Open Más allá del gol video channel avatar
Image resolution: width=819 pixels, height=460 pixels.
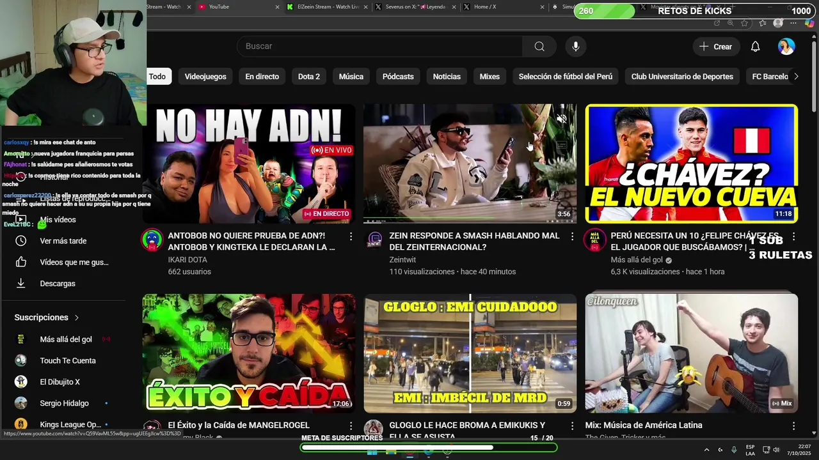595,239
